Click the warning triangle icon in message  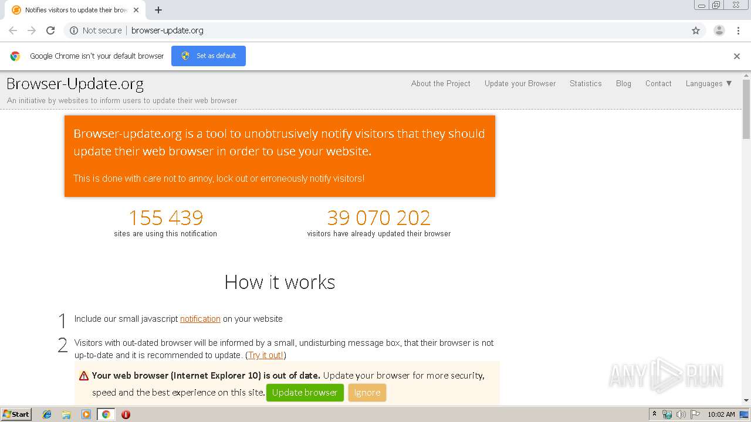click(84, 376)
